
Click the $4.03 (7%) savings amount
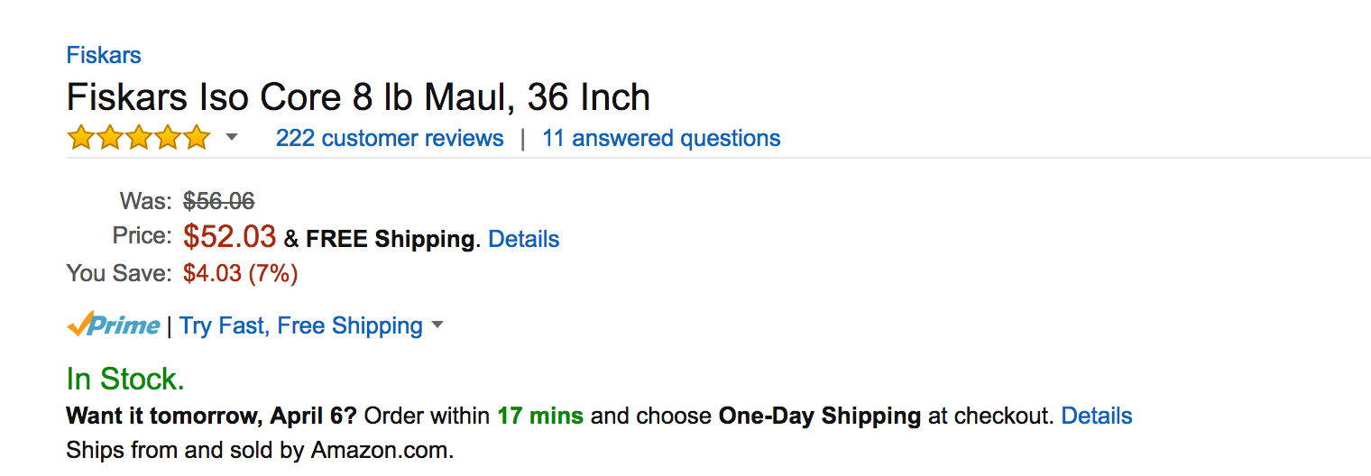tap(240, 272)
